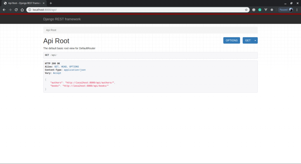Viewport: 301px width, 164px height.
Task: Open the React devtools extension icon
Action: click(x=272, y=10)
